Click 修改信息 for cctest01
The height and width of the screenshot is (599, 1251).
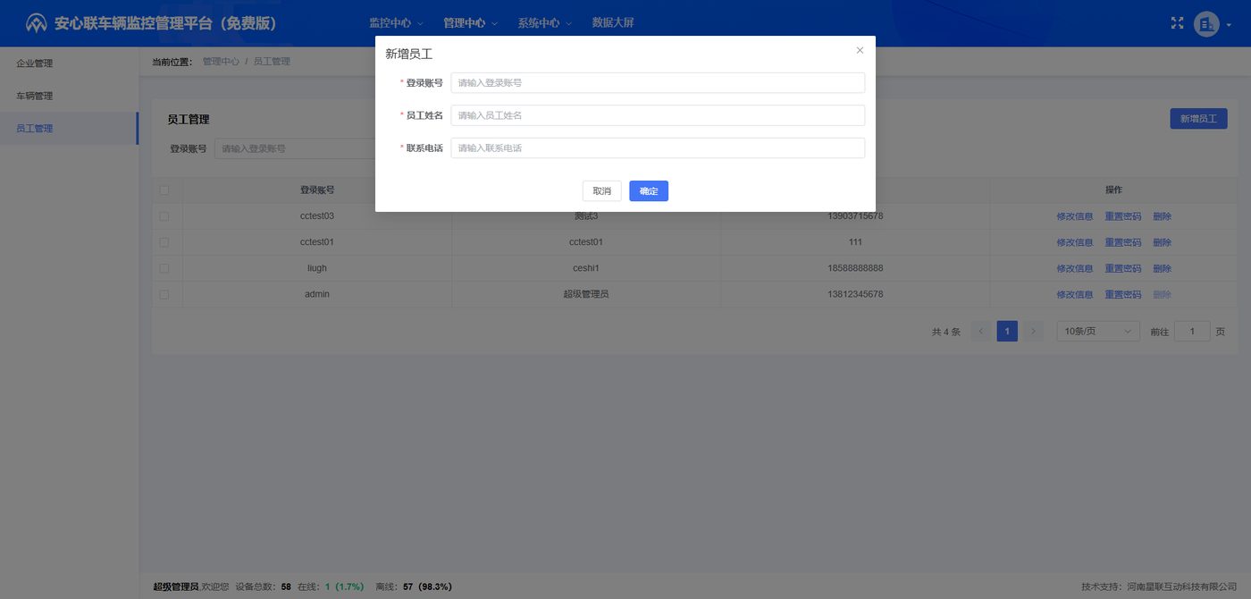(1075, 242)
